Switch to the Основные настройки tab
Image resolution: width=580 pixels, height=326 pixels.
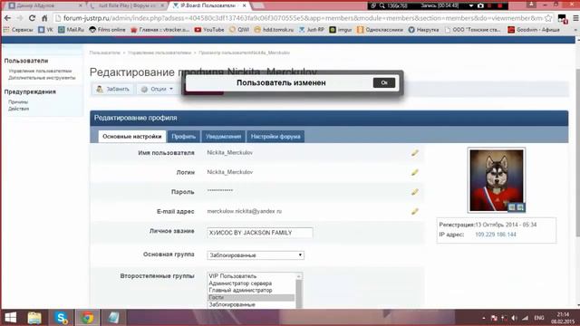131,137
